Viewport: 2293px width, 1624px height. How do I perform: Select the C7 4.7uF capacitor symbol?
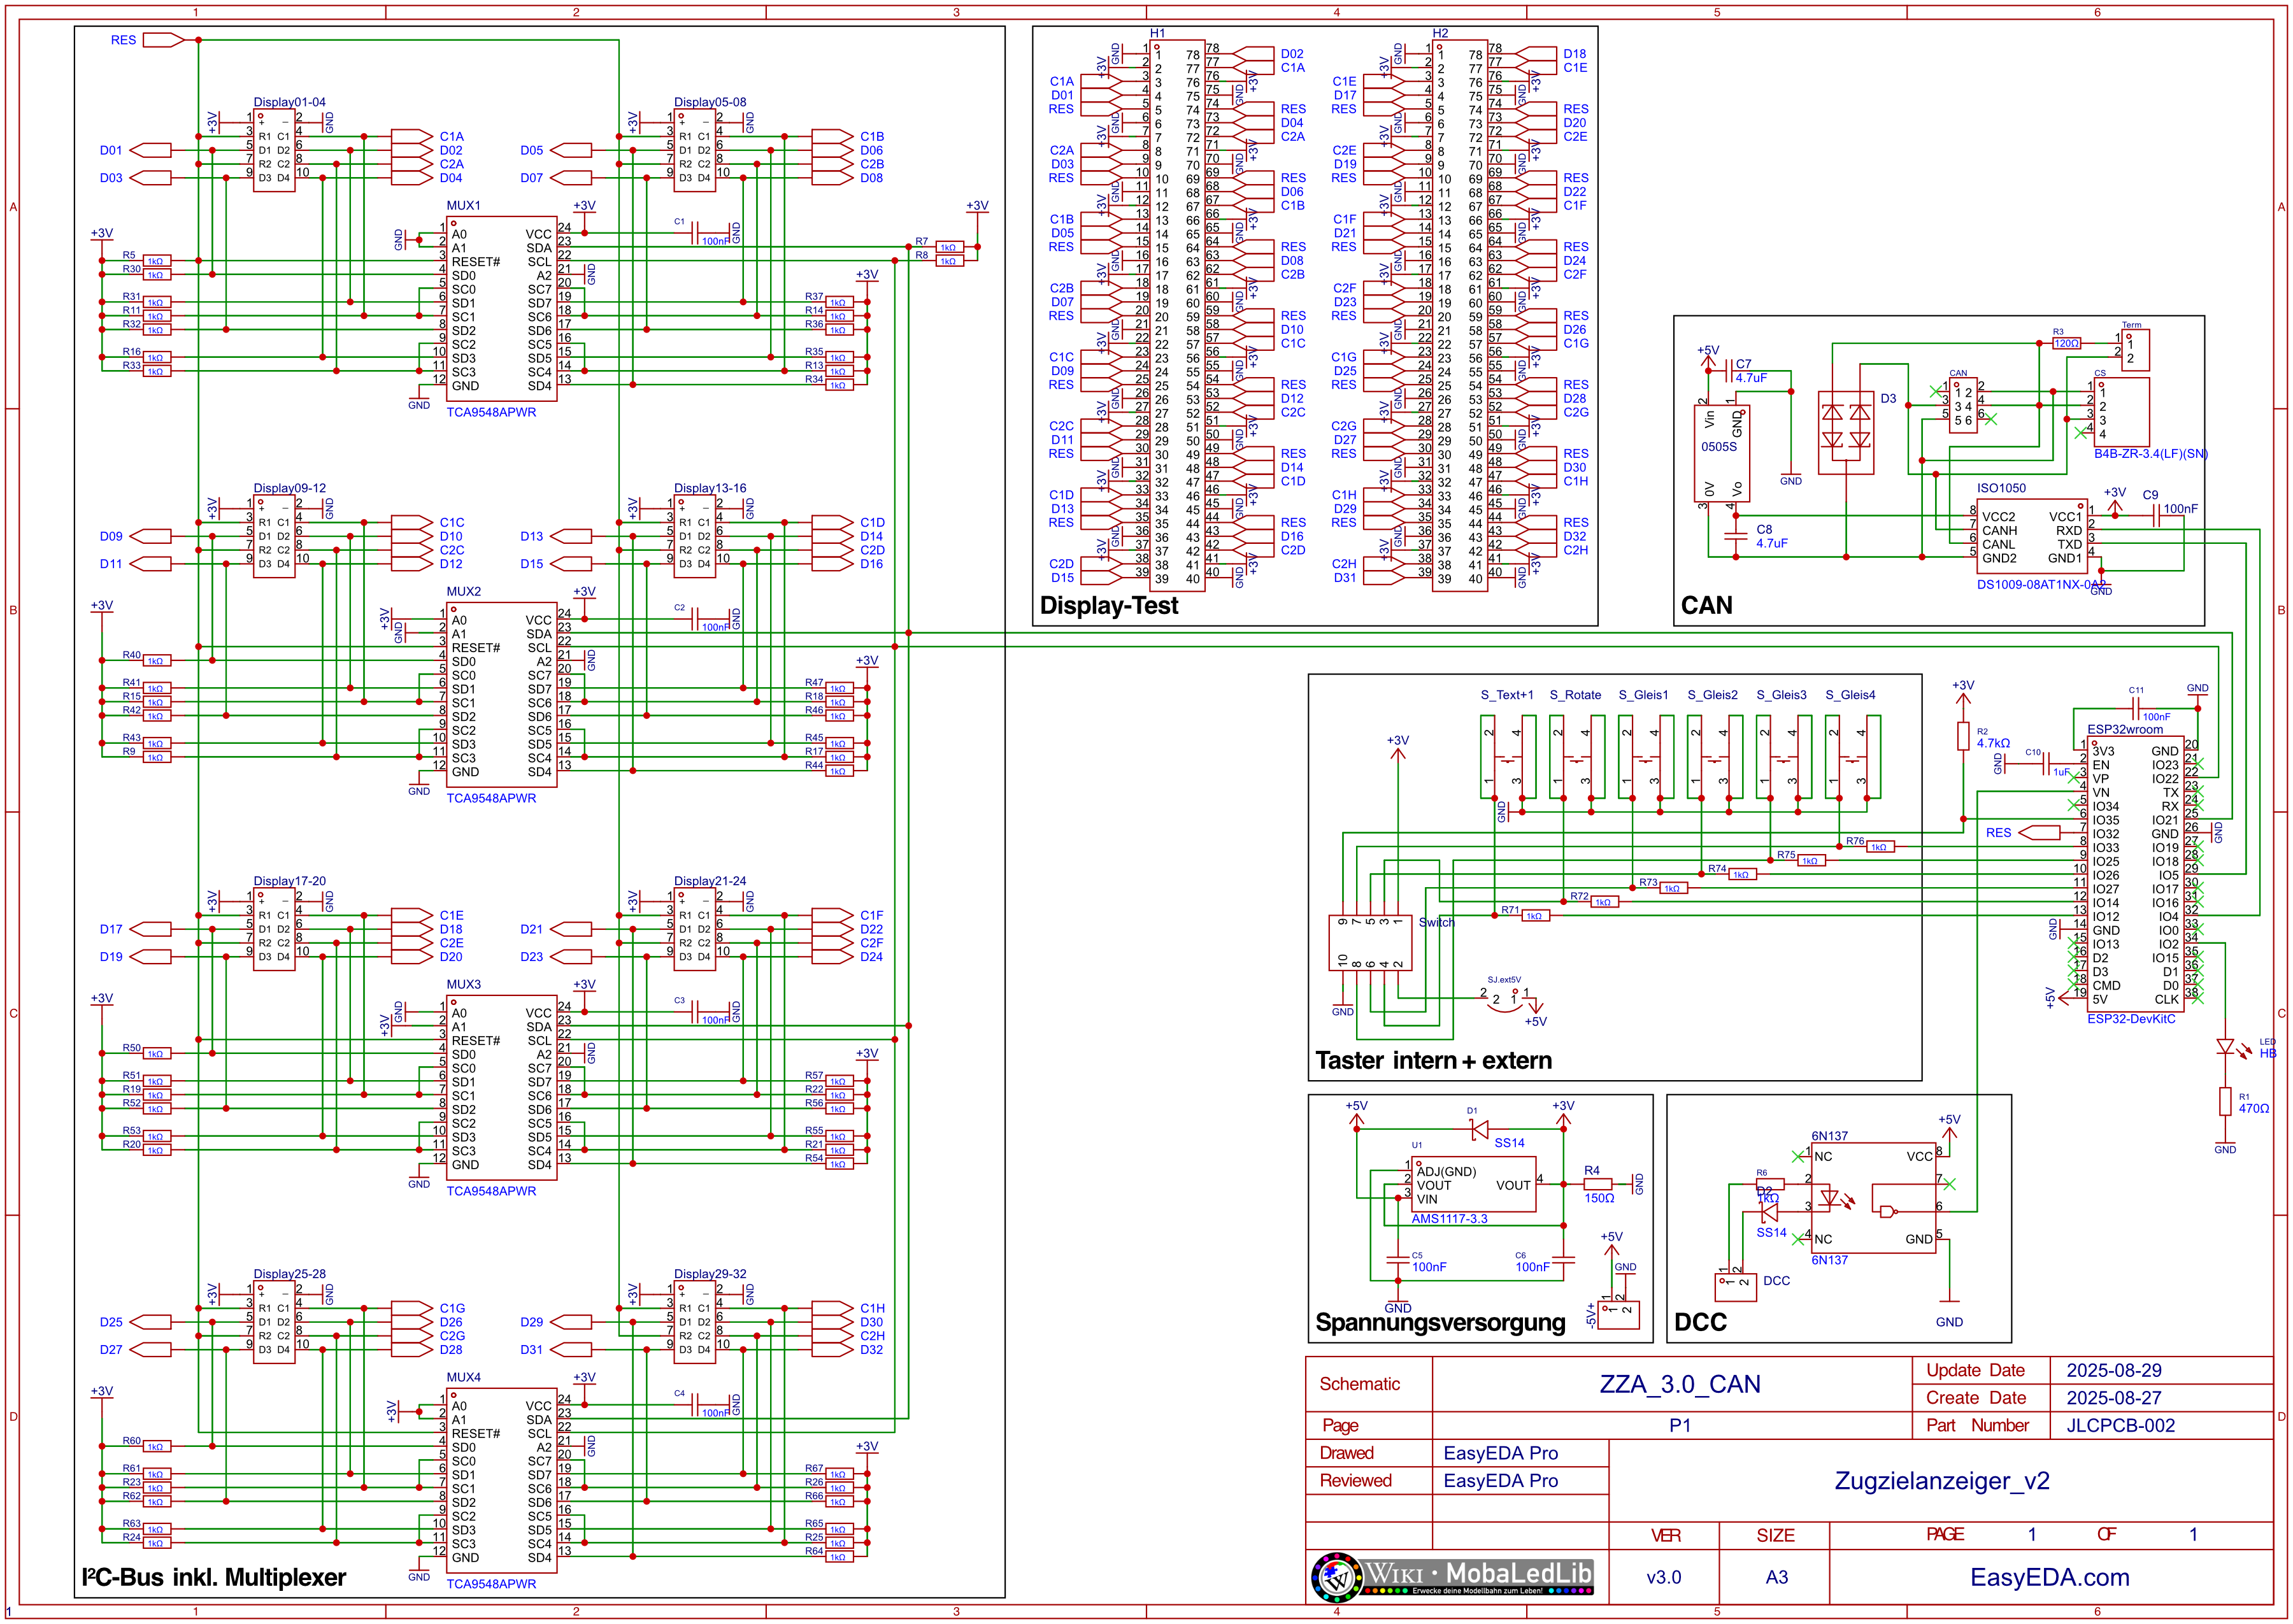coord(1729,371)
